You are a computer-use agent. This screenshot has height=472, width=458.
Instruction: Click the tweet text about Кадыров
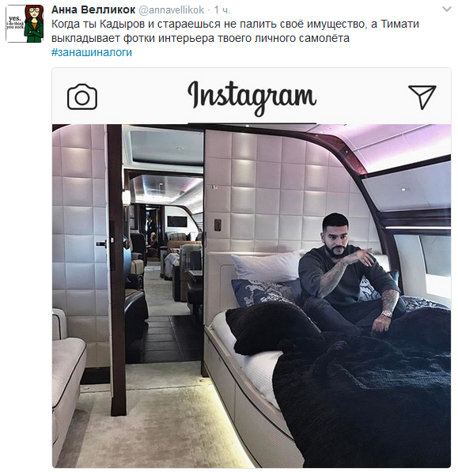(235, 31)
